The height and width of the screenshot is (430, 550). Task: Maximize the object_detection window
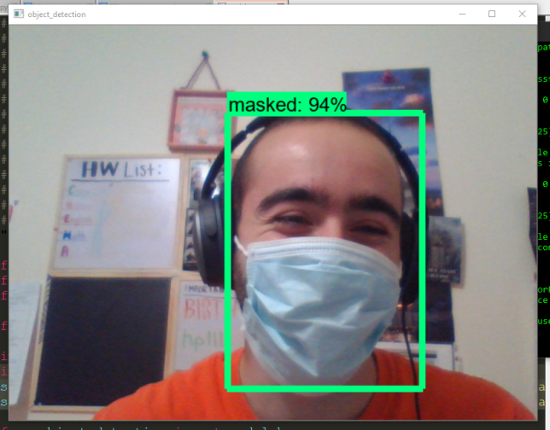[492, 15]
